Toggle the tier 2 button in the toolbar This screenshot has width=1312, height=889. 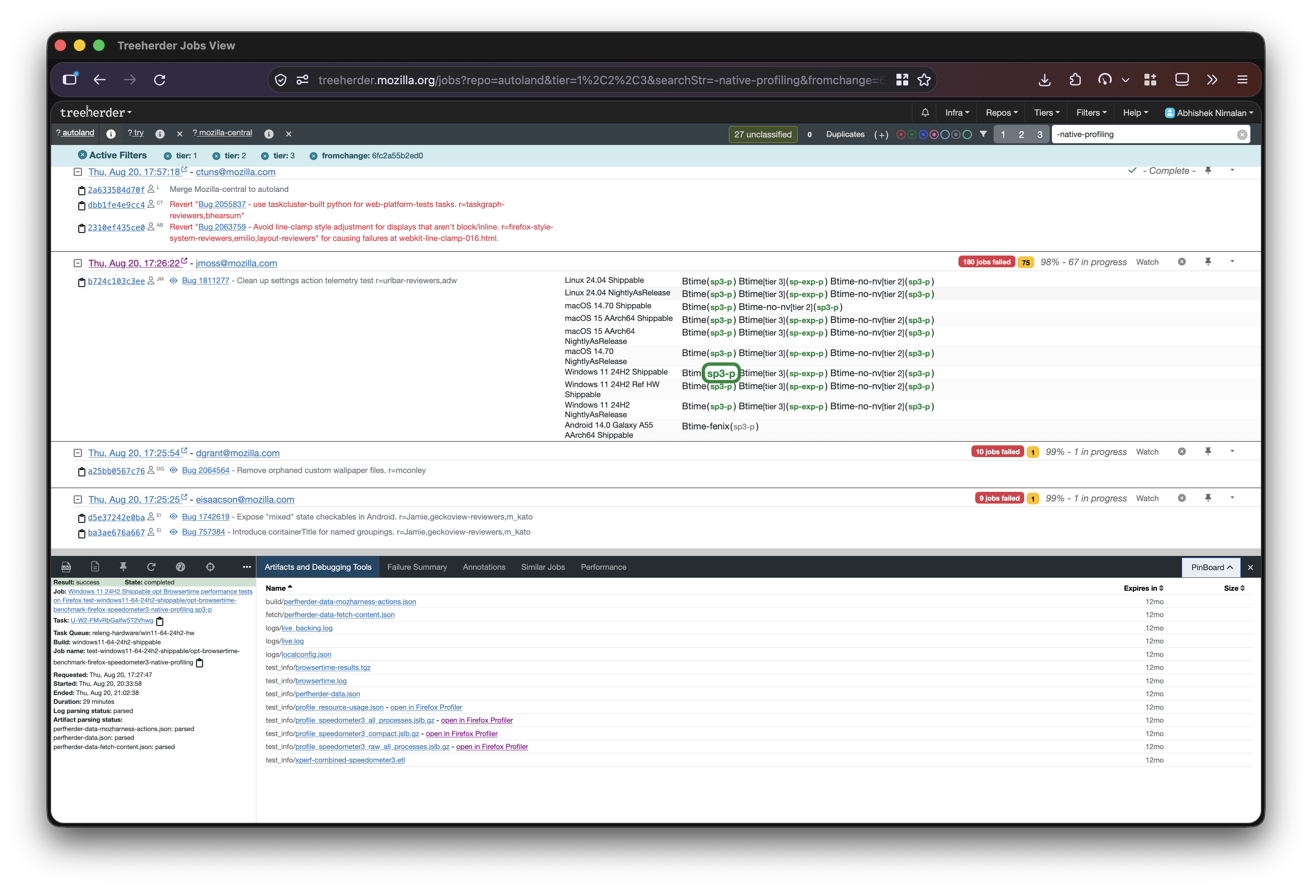click(x=1021, y=134)
